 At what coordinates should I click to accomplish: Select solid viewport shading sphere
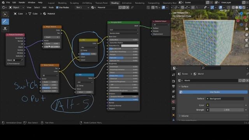pos(237,7)
